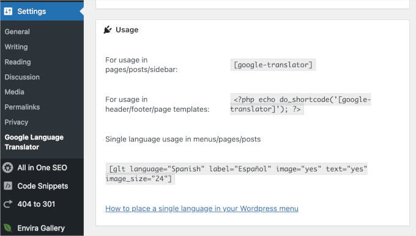Click the 404 to 301 redirect arrow icon
Viewport: 416px width, 236px height.
pos(8,204)
